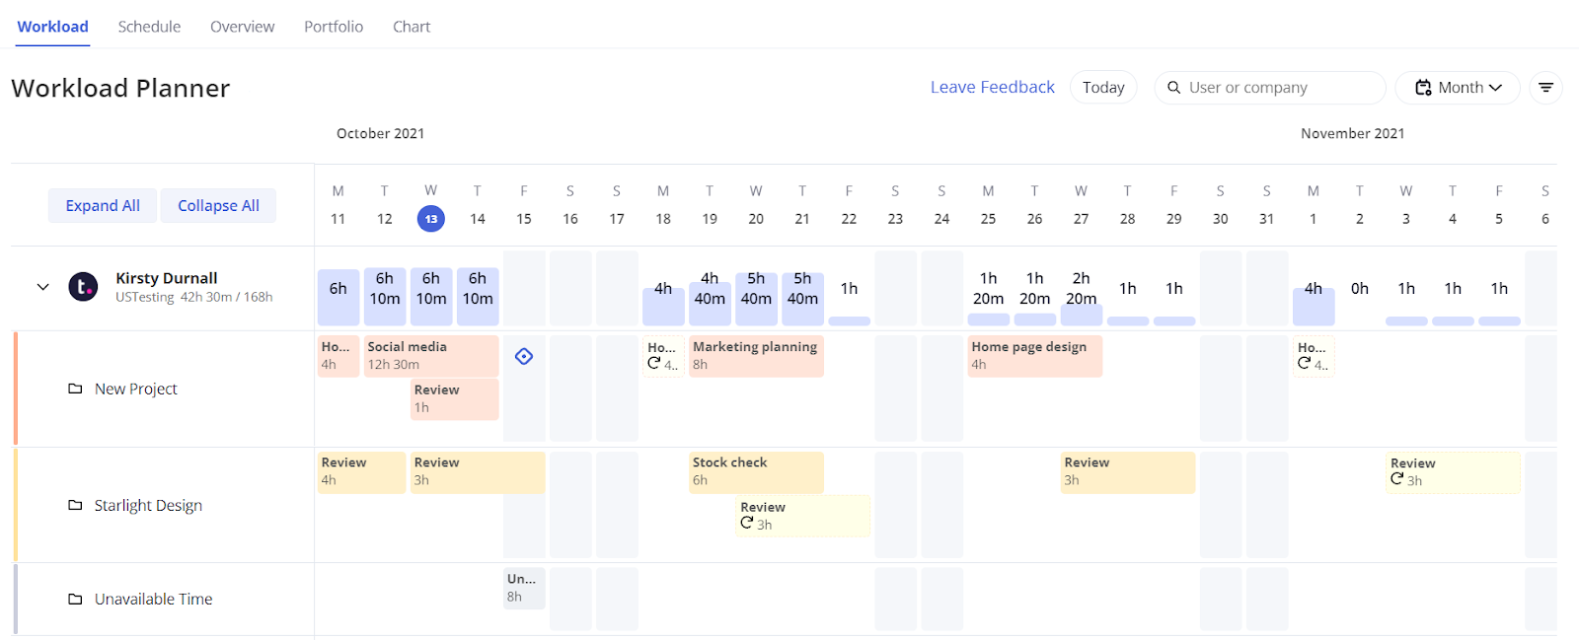1579x640 pixels.
Task: Click the folder icon beside Starlight Design
Action: [75, 505]
